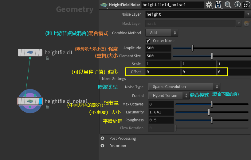Click the Lacunarity label
Screen dimensions: 251x160
coord(135,112)
